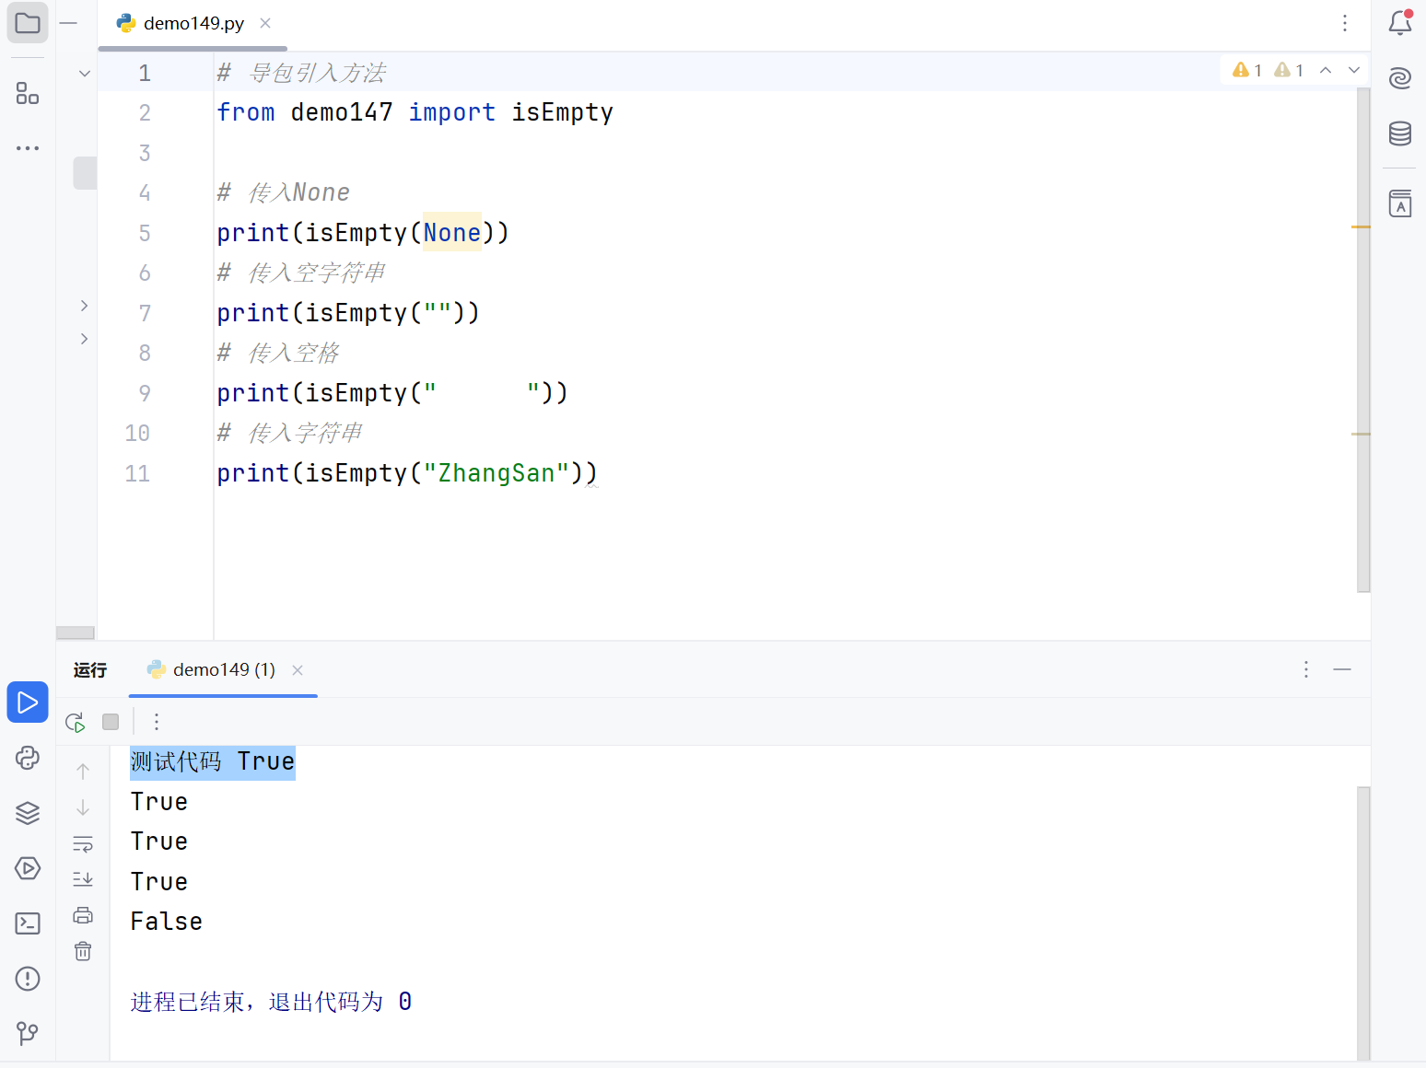Open the Python Packages layers icon
Viewport: 1426px width, 1068px height.
[x=28, y=813]
